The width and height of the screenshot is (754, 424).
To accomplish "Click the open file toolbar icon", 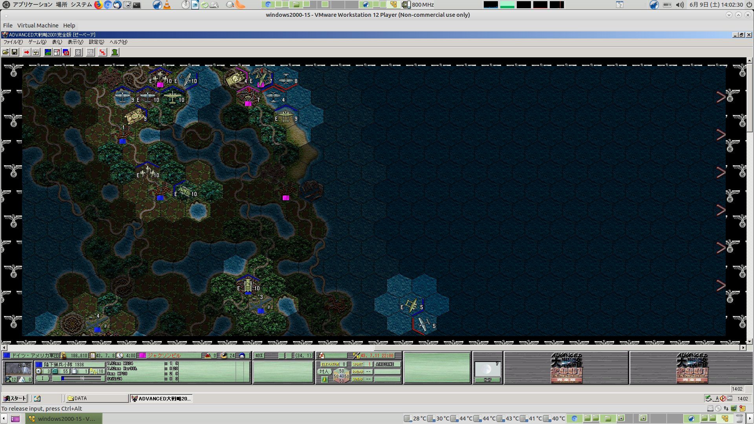I will (x=5, y=52).
